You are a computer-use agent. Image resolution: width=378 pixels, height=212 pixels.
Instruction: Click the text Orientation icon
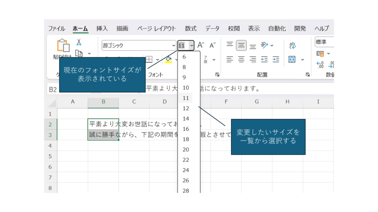(264, 45)
